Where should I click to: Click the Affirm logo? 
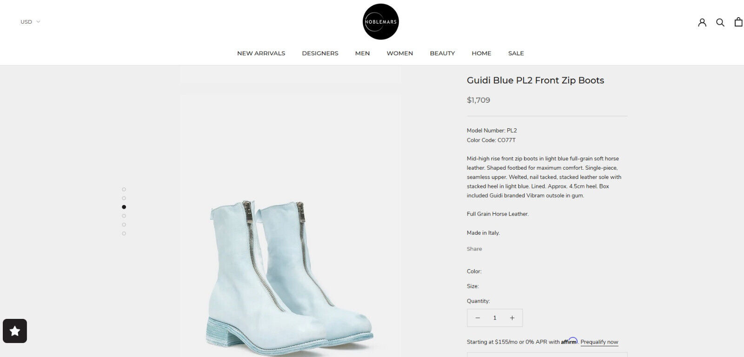point(569,341)
